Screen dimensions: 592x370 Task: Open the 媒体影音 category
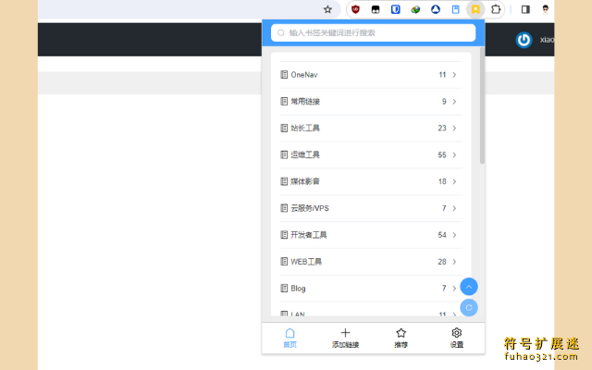[371, 182]
